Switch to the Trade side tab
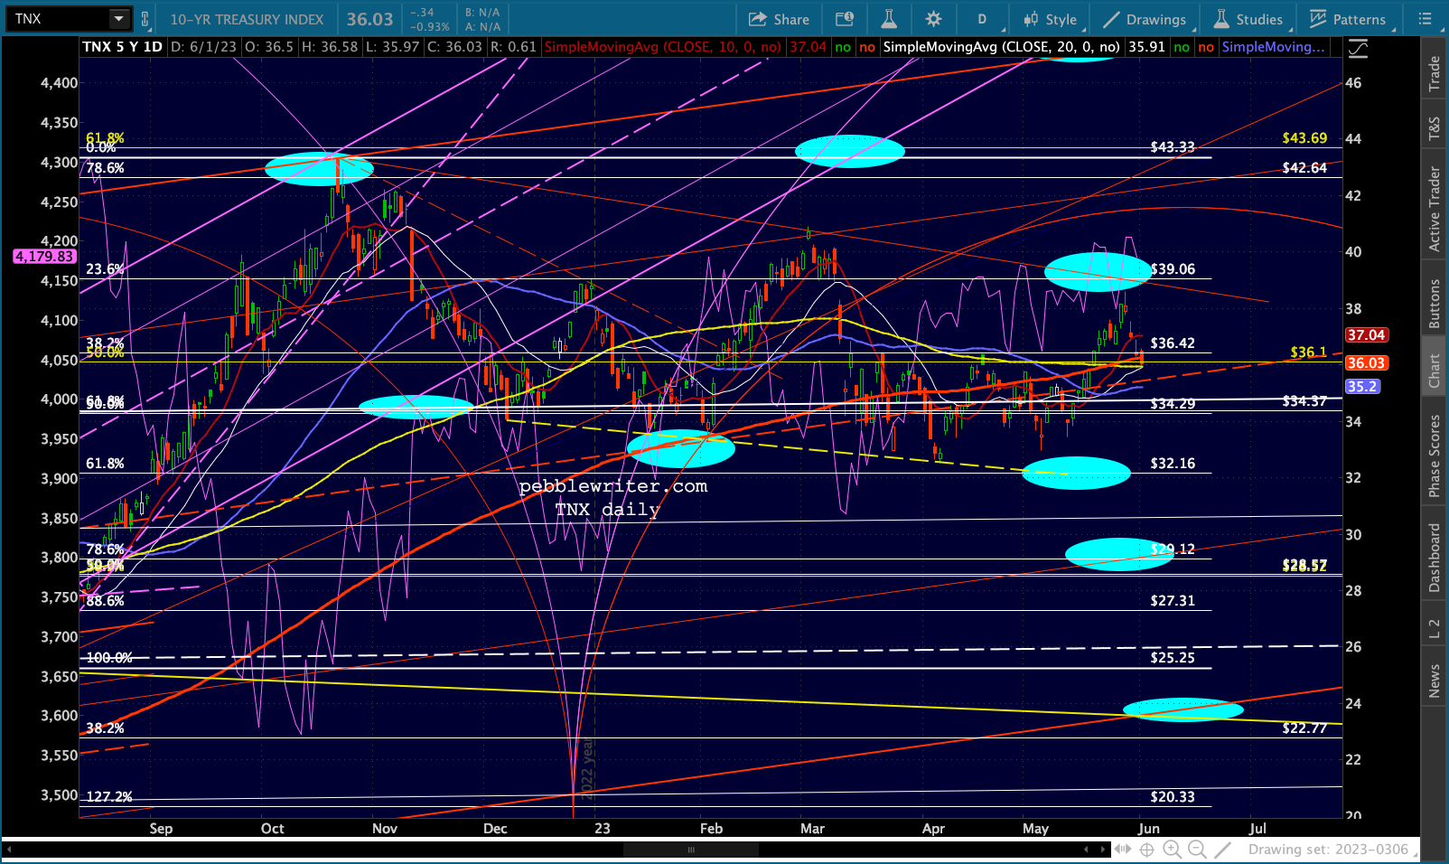The image size is (1449, 864). click(1435, 74)
